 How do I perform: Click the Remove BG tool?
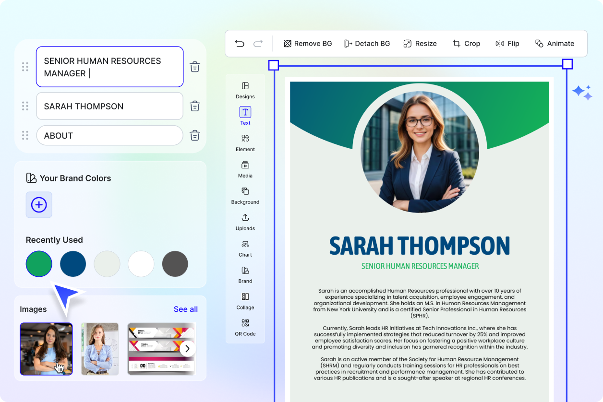tap(307, 43)
